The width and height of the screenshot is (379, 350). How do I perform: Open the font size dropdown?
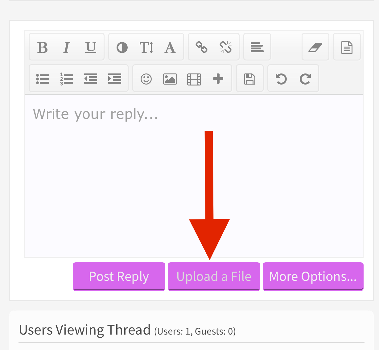(146, 48)
